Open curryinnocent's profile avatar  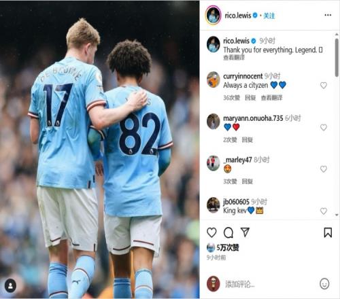point(214,80)
